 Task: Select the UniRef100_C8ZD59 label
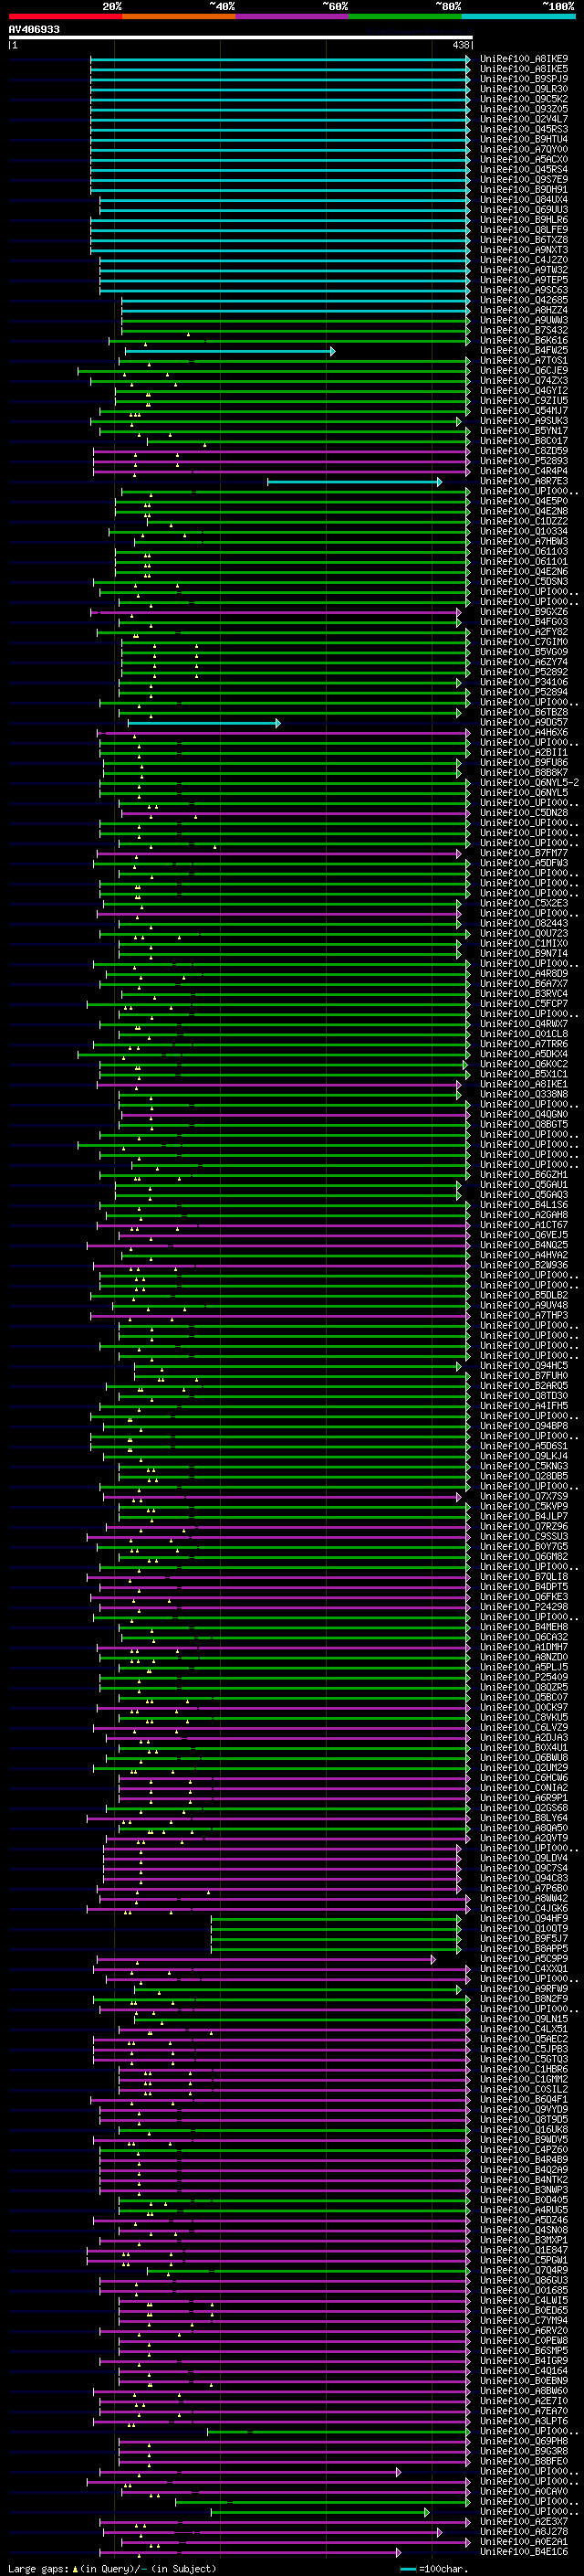click(x=524, y=451)
